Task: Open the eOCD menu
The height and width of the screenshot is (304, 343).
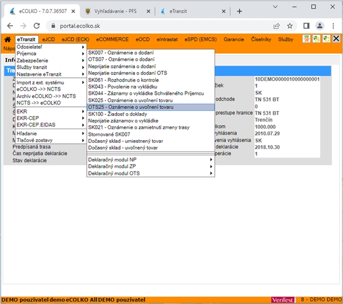Action: [142, 39]
